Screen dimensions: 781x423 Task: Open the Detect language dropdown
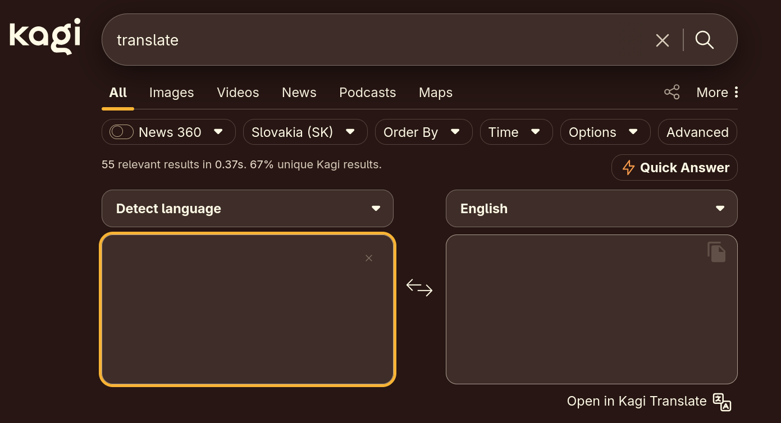(x=248, y=208)
